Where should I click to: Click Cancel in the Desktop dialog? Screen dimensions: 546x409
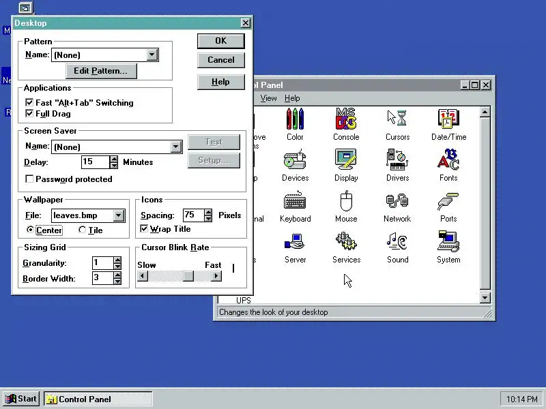(220, 60)
